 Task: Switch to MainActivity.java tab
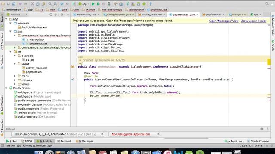[86, 15]
